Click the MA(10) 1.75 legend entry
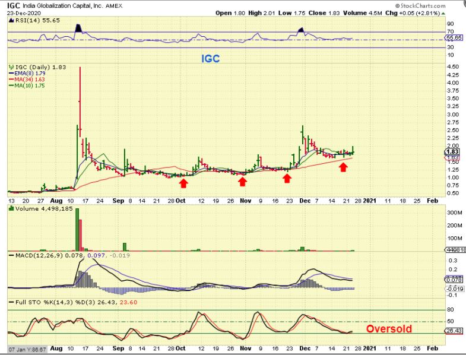The height and width of the screenshot is (355, 466). 30,86
